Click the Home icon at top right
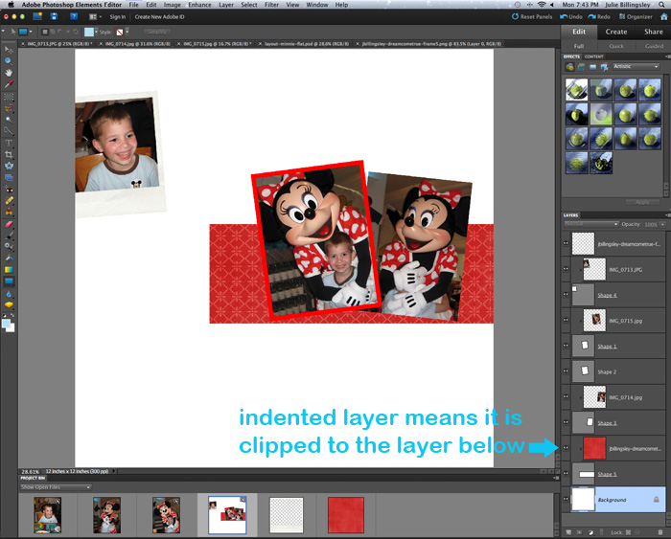671x539 pixels. (664, 16)
